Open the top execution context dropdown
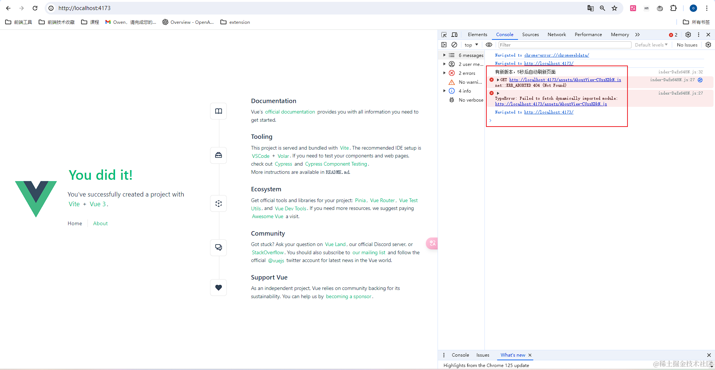The height and width of the screenshot is (370, 715). click(471, 45)
